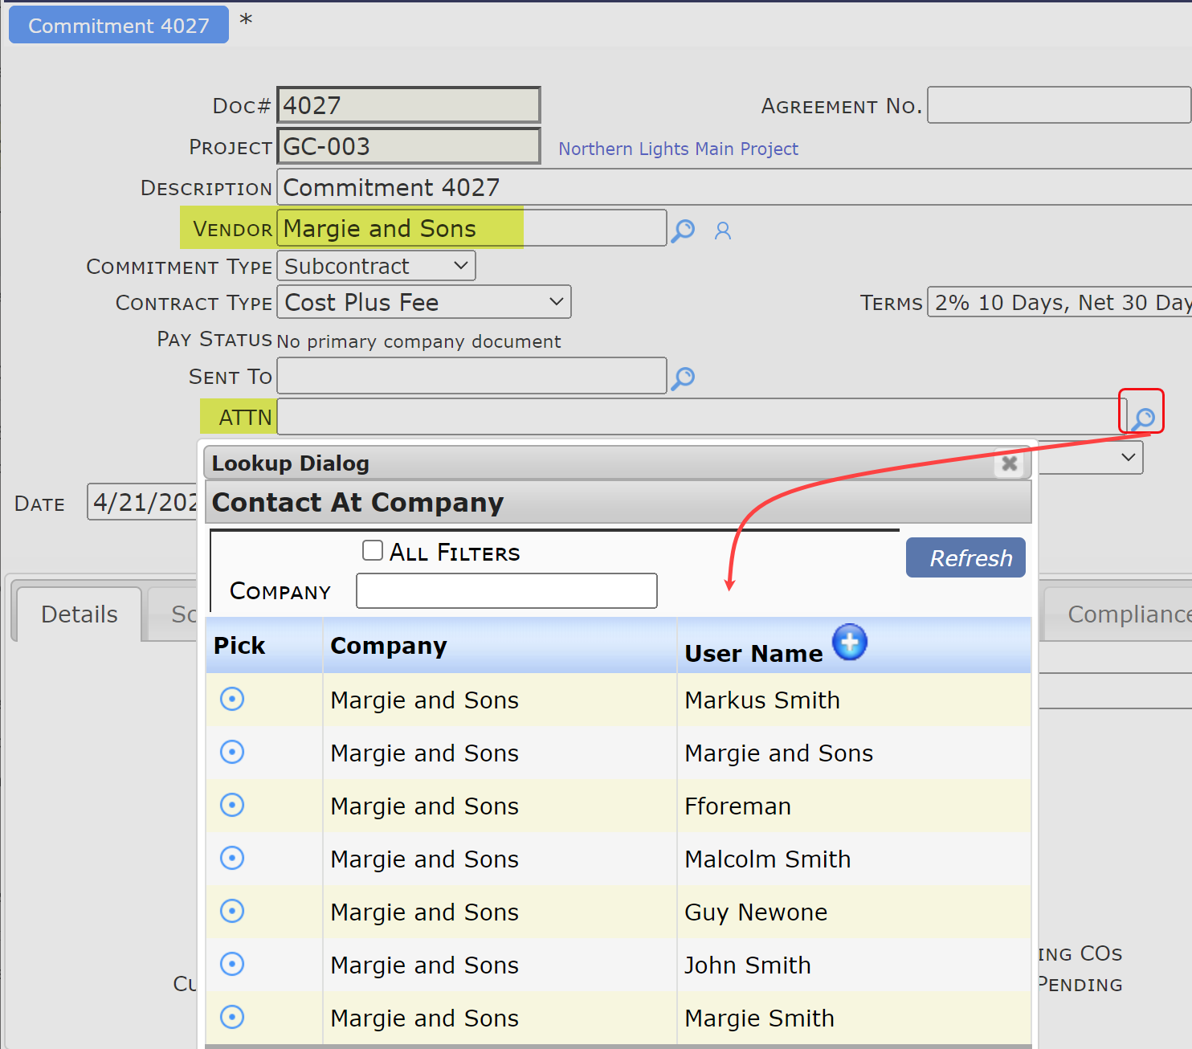Select the Commitment 4027 document tab
Image resolution: width=1192 pixels, height=1049 pixels.
(119, 26)
